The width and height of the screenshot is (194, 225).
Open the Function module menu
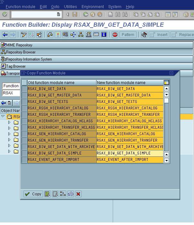click(x=21, y=7)
